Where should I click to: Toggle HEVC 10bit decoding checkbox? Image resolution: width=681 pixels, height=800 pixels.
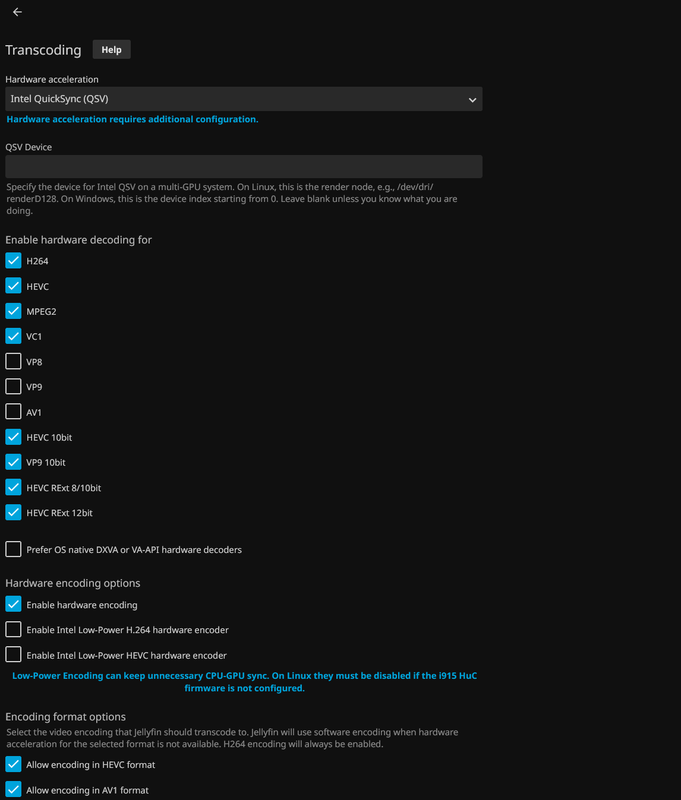coord(13,437)
